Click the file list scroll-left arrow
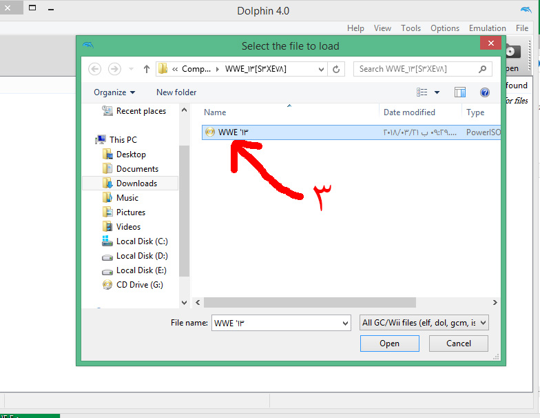This screenshot has width=540, height=418. (x=198, y=302)
